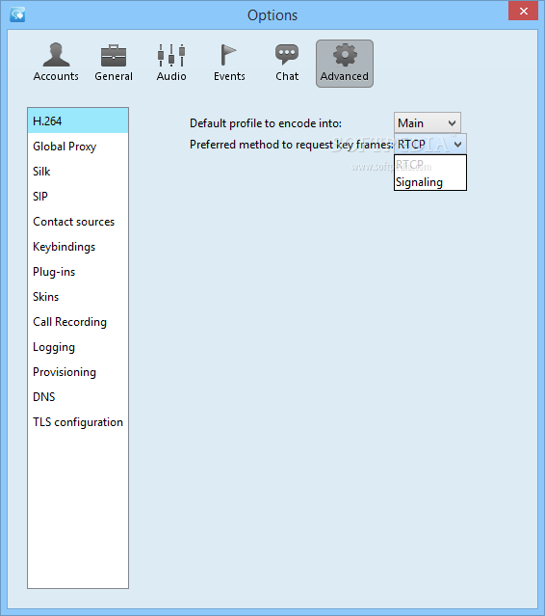
Task: Open the Chat bubble icon
Action: (x=287, y=63)
